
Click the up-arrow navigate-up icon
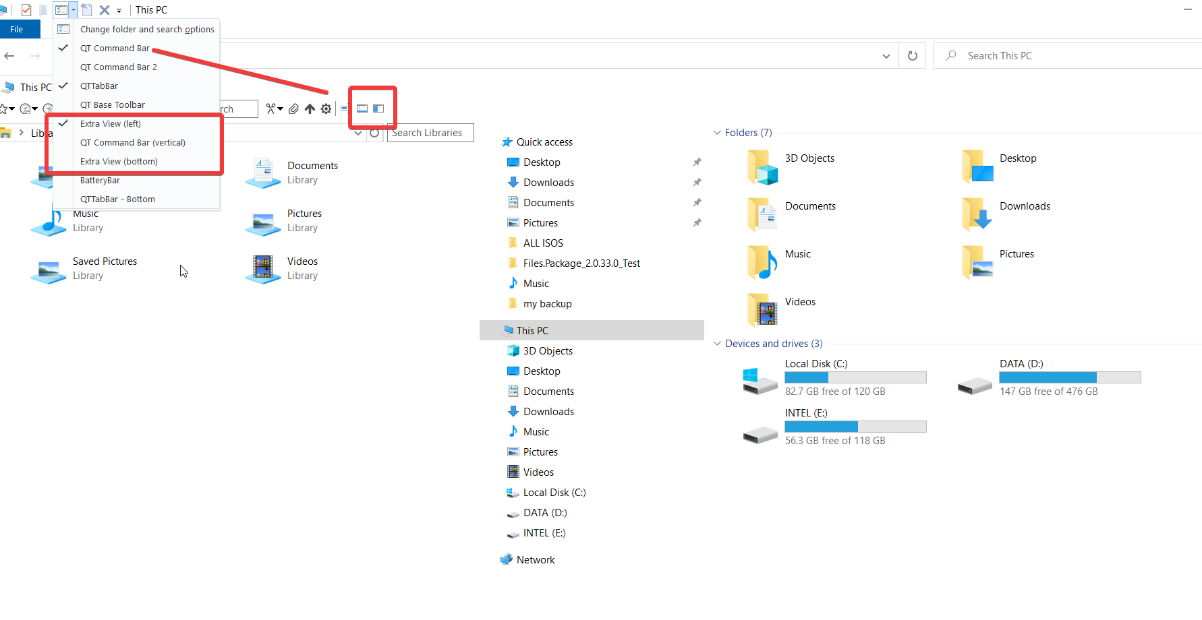[310, 108]
